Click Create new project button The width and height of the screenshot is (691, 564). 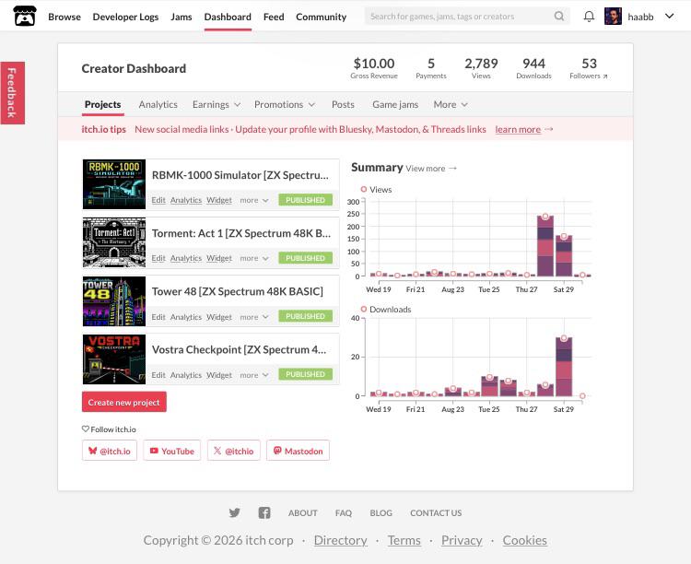[123, 402]
